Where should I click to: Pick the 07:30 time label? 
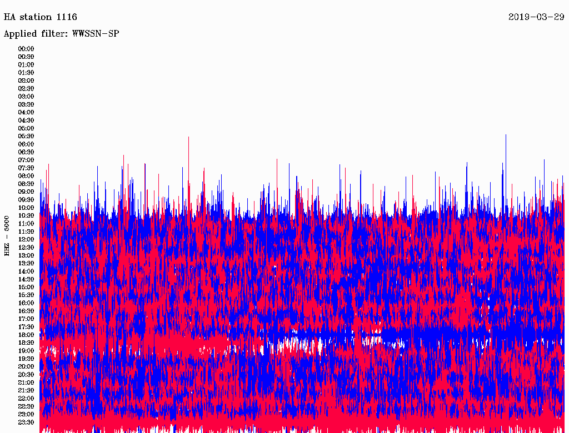coord(26,168)
